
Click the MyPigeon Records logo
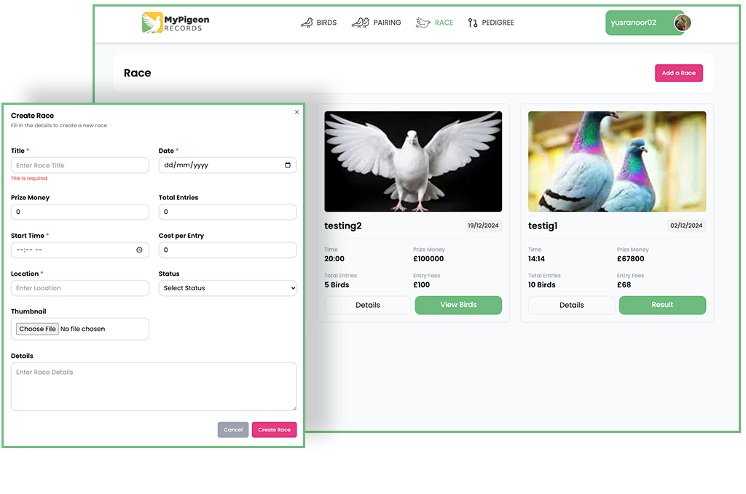pyautogui.click(x=175, y=23)
